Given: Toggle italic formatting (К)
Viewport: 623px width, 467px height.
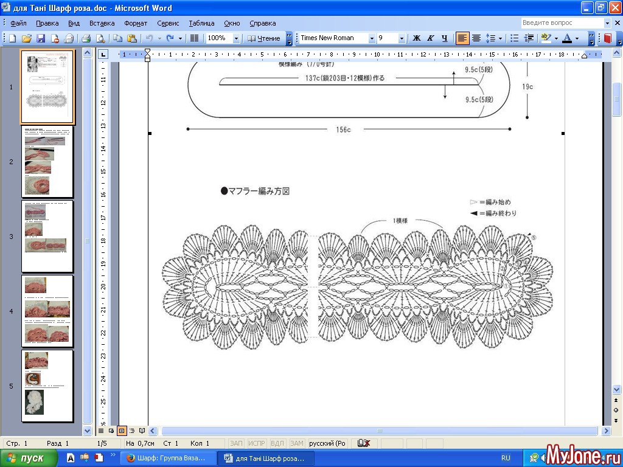Looking at the screenshot, I should (431, 38).
